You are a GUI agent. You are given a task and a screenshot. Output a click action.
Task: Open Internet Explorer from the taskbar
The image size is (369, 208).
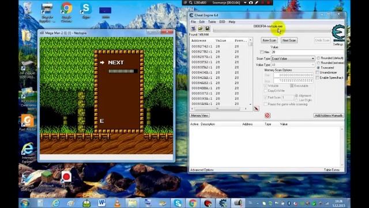56,203
